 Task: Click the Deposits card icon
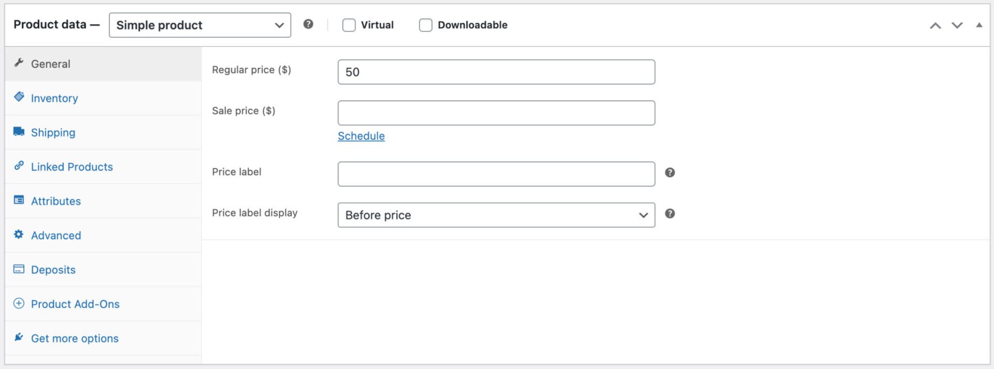(x=19, y=269)
